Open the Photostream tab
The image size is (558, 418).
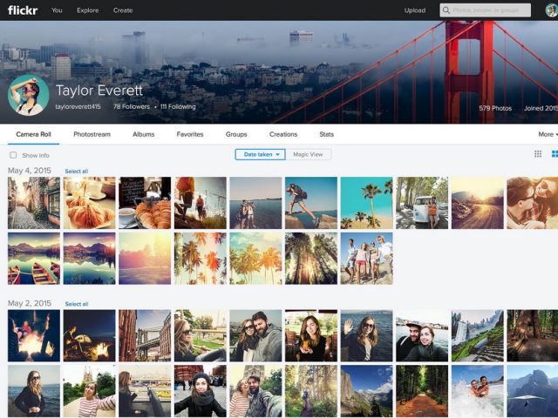coord(92,134)
